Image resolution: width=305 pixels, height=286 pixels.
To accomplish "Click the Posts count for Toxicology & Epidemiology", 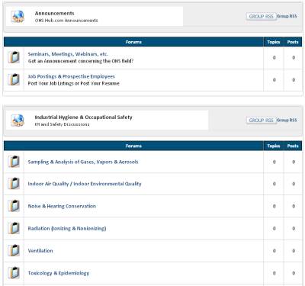I will pyautogui.click(x=294, y=273).
